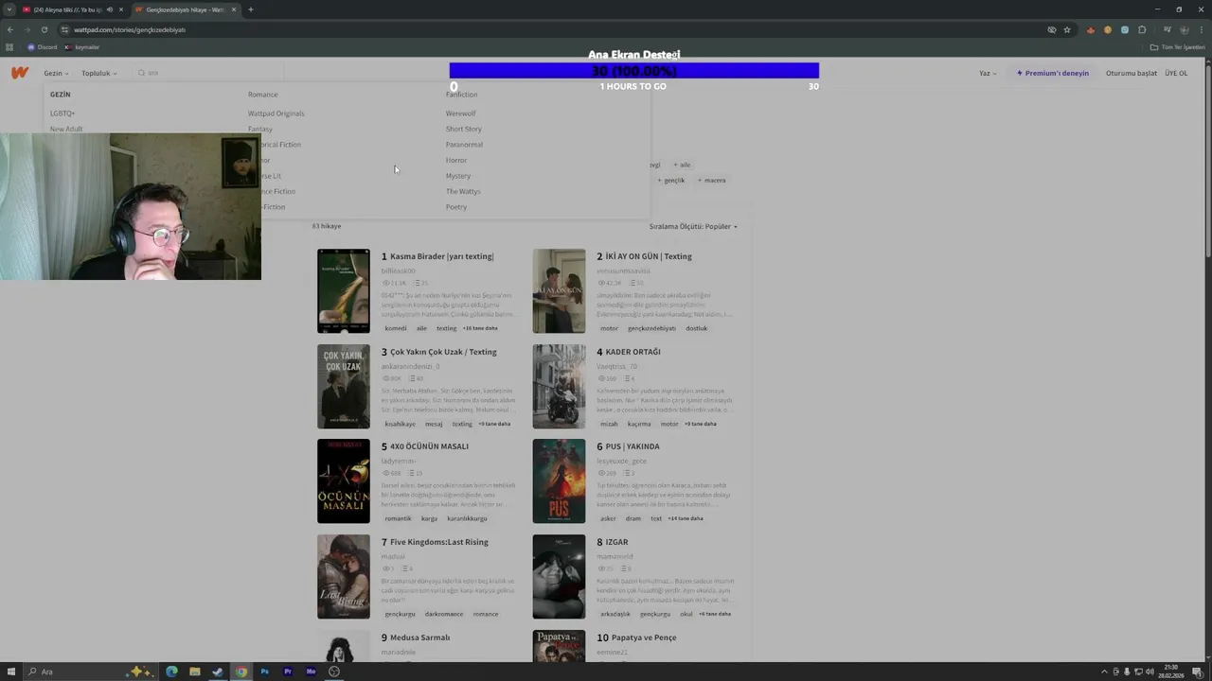Viewport: 1212px width, 681px height.
Task: Add the macera tag filter
Action: pos(712,180)
